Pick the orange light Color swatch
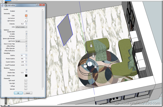 [26, 16]
